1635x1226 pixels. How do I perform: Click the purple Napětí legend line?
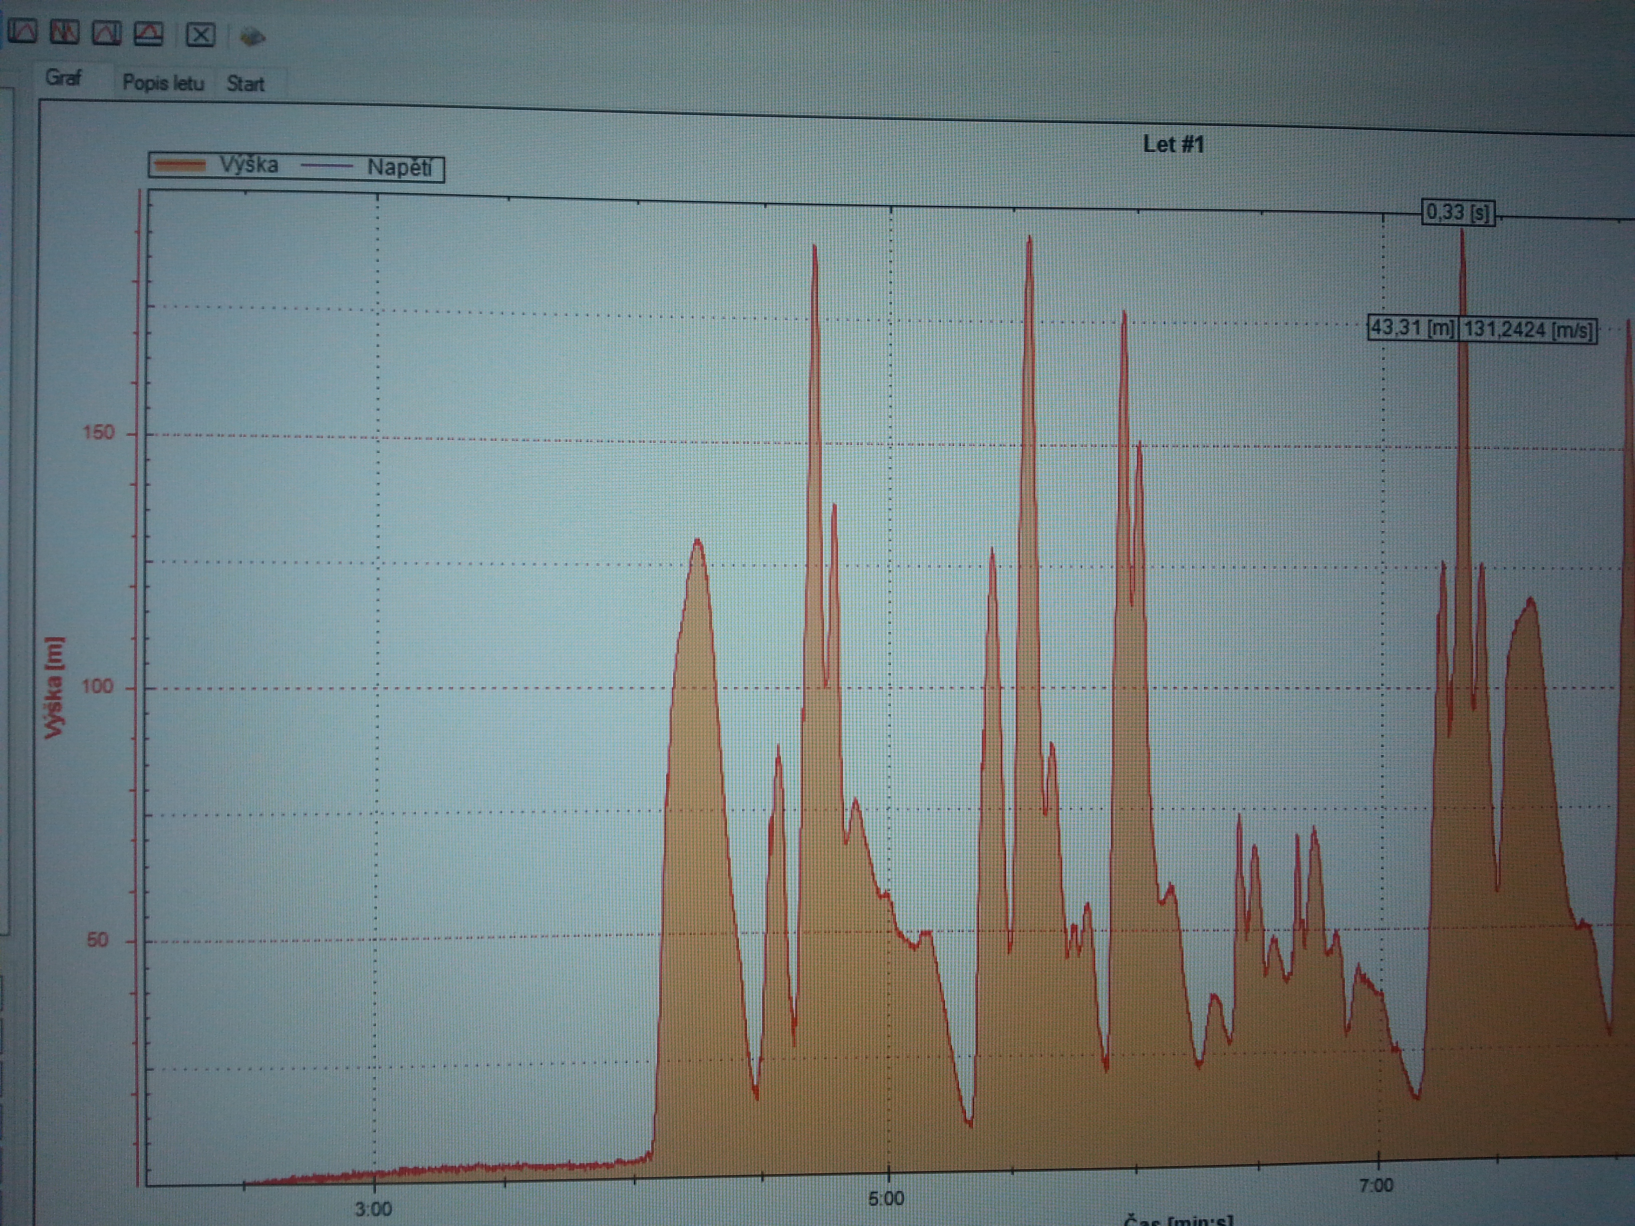[328, 166]
